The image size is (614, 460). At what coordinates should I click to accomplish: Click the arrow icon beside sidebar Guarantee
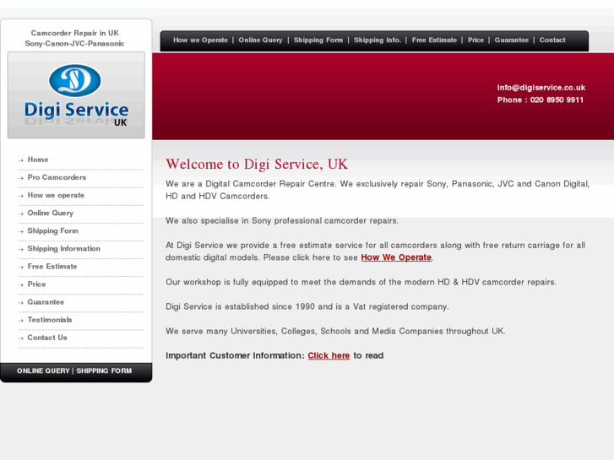(x=21, y=303)
